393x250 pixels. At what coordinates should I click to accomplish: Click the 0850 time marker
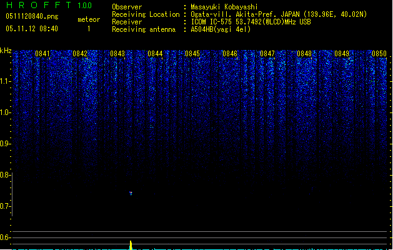point(379,54)
